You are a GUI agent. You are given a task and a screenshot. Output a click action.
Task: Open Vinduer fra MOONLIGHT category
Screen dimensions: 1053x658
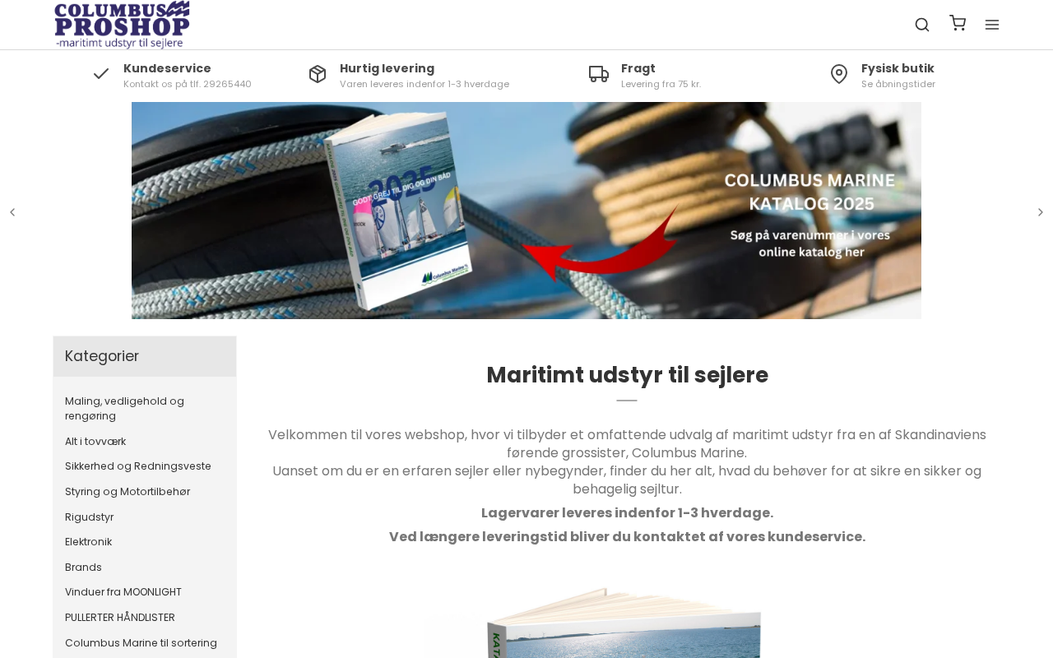tap(123, 592)
